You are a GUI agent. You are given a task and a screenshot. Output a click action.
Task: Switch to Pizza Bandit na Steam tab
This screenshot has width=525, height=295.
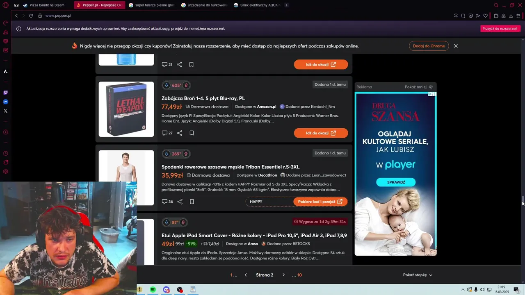pos(44,5)
